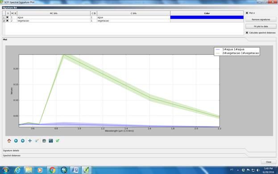This screenshot has height=174, width=278.
Task: Toggle the Plot σ checkbox
Action: point(247,13)
